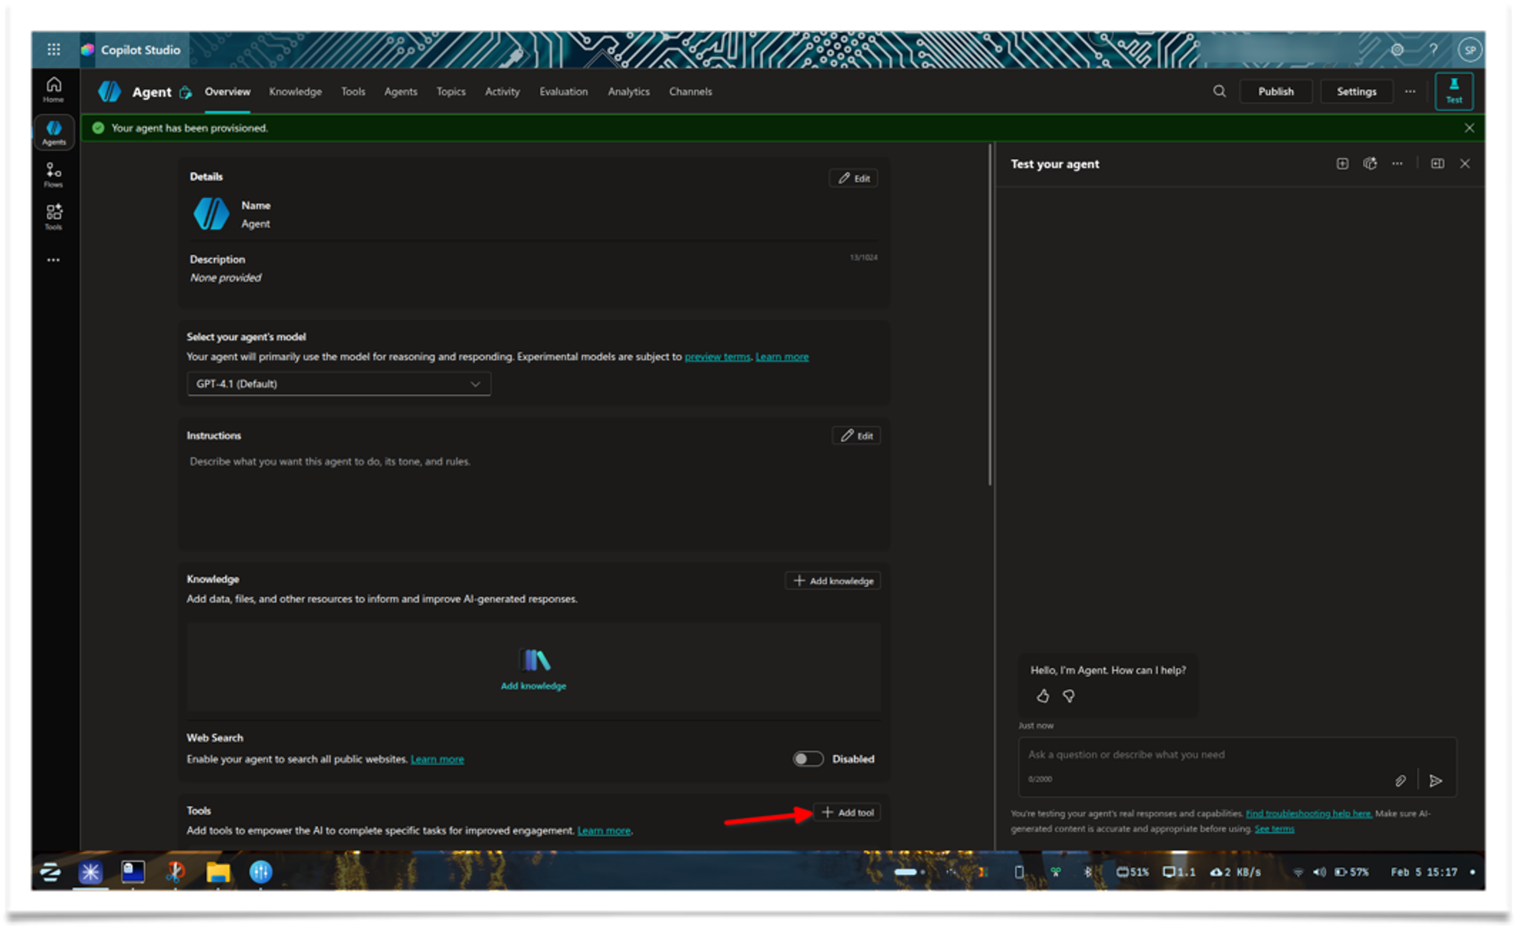Image resolution: width=1517 pixels, height=927 pixels.
Task: Open the Microsoft app launcher grid
Action: pos(54,49)
